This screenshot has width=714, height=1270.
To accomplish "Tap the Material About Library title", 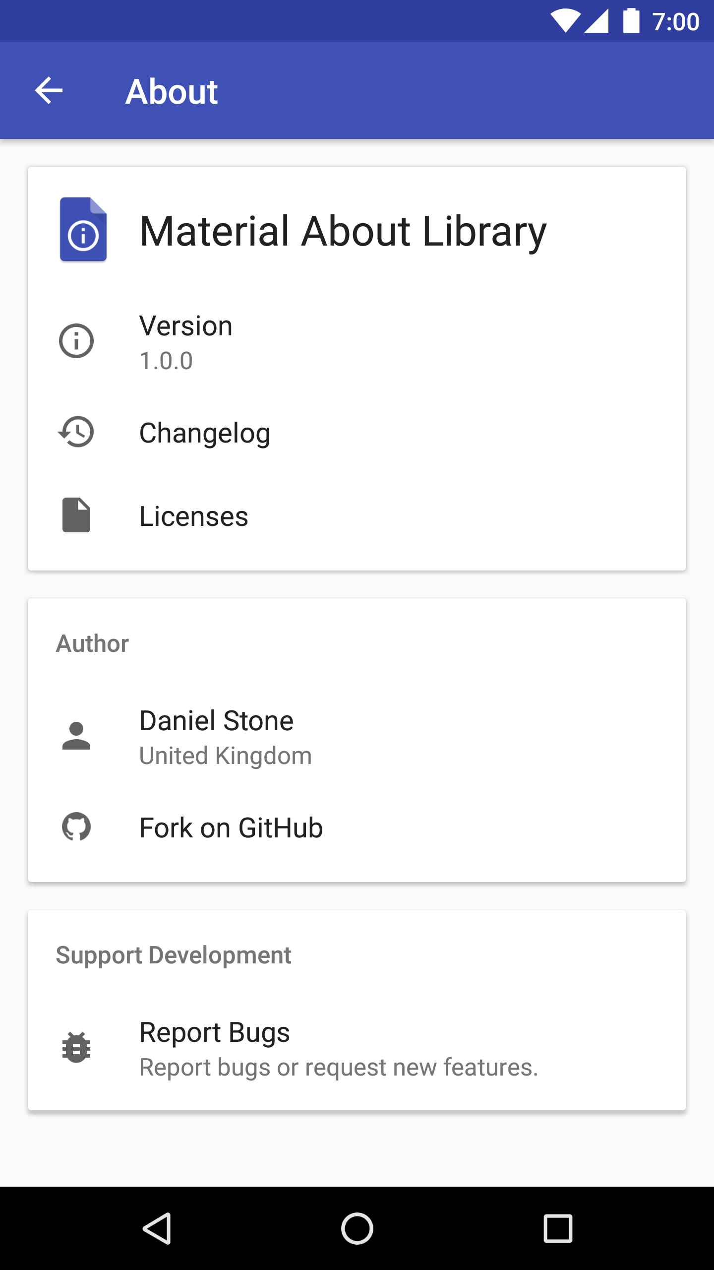I will pyautogui.click(x=343, y=231).
